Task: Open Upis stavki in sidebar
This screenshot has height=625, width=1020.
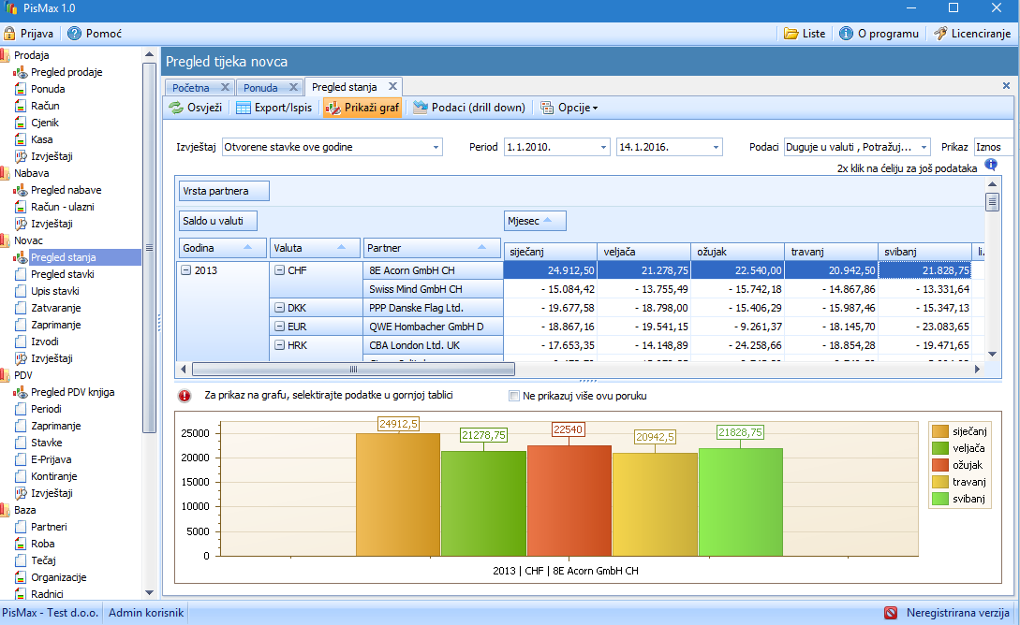Action: (x=54, y=291)
